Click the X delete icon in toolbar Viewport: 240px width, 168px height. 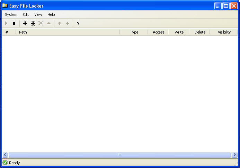41,24
